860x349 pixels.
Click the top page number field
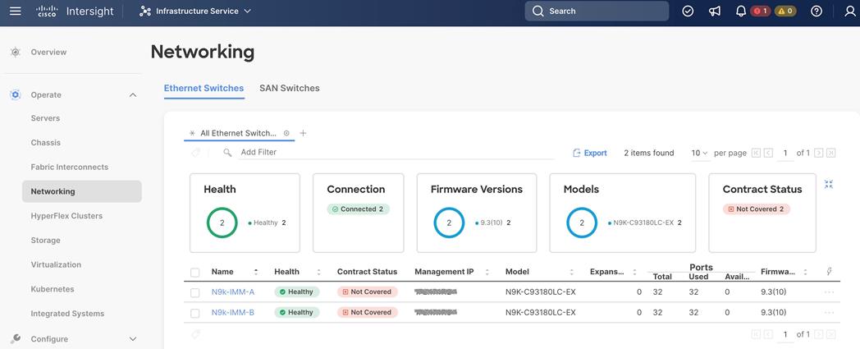point(785,154)
